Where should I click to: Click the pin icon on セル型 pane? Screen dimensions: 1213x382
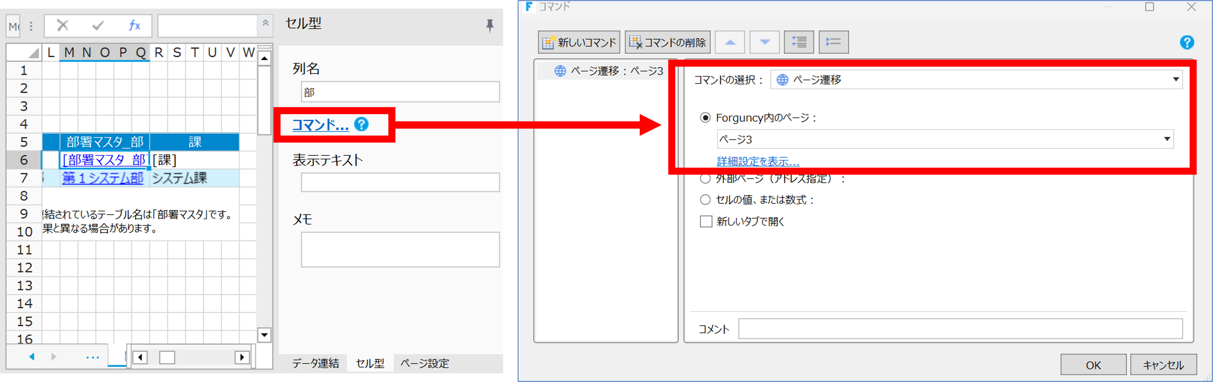pos(490,25)
